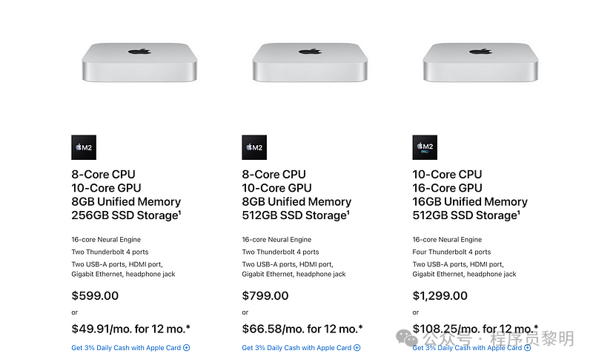Select the M2 Pro Mac mini product image

click(480, 62)
